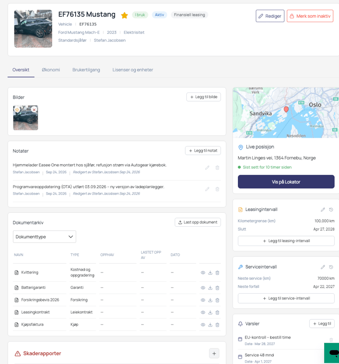This screenshot has width=339, height=364.
Task: Remove the car image via red X
Action: pos(34,110)
